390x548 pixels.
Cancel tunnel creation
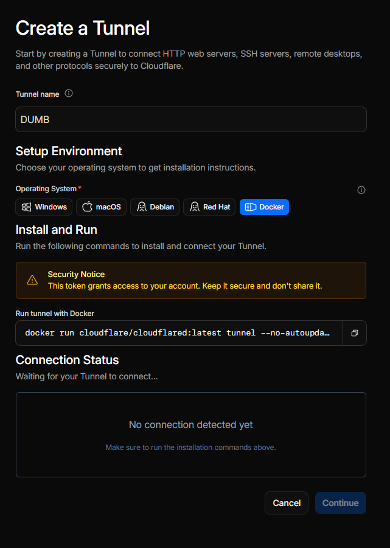click(x=287, y=503)
